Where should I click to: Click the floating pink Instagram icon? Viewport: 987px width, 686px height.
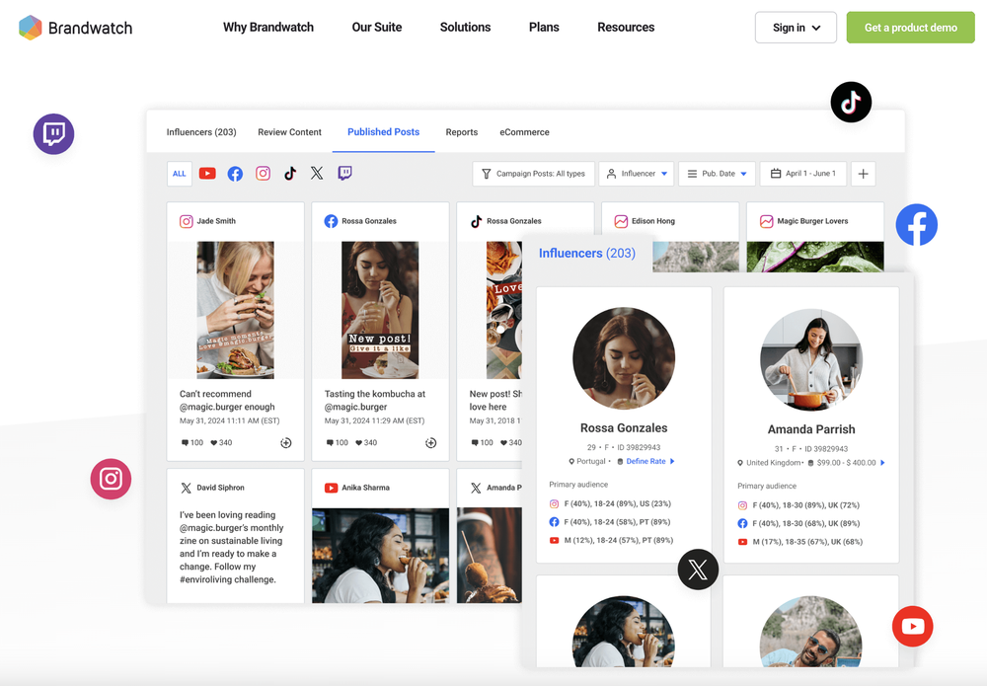point(111,479)
